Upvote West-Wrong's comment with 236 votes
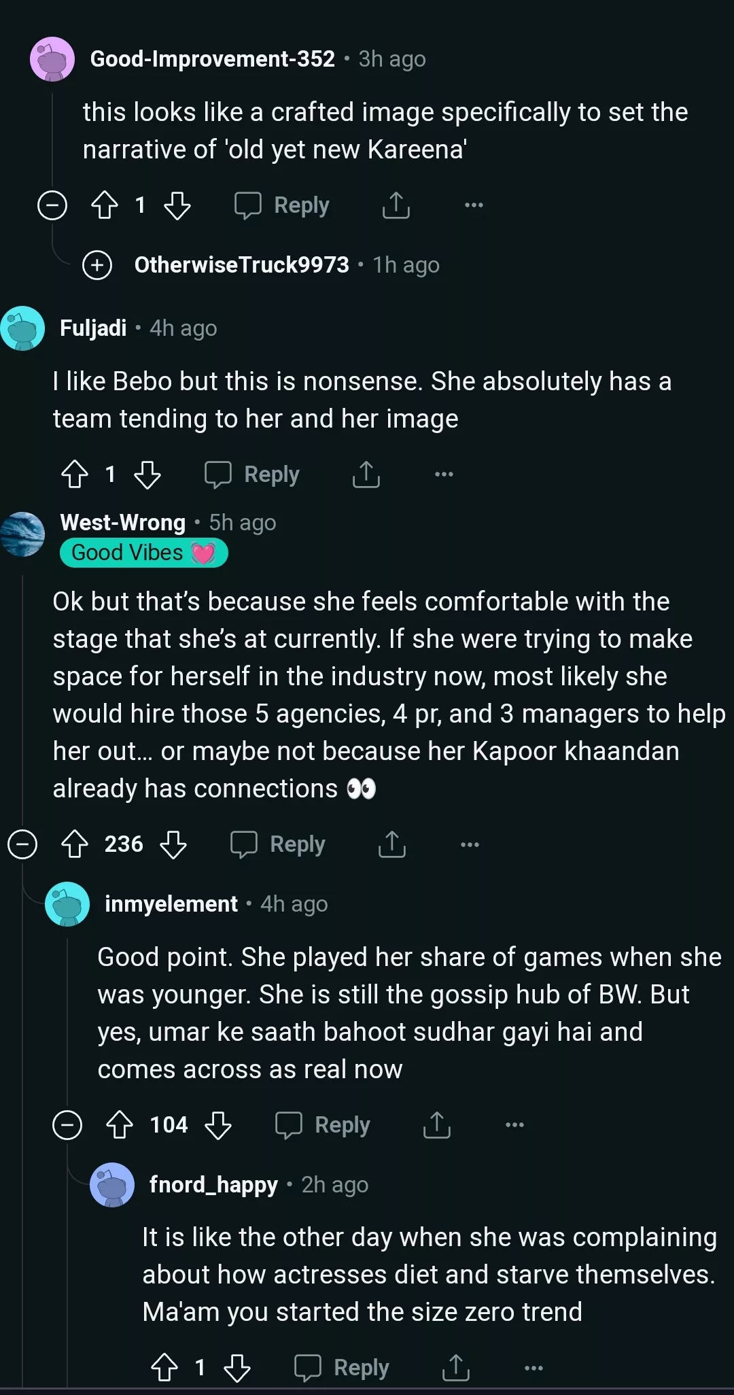This screenshot has width=734, height=1395. [75, 844]
